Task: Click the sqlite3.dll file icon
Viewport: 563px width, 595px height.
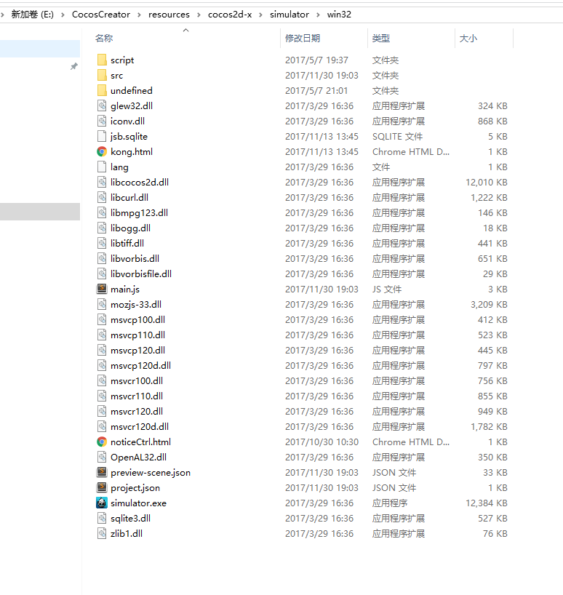Action: [x=102, y=518]
